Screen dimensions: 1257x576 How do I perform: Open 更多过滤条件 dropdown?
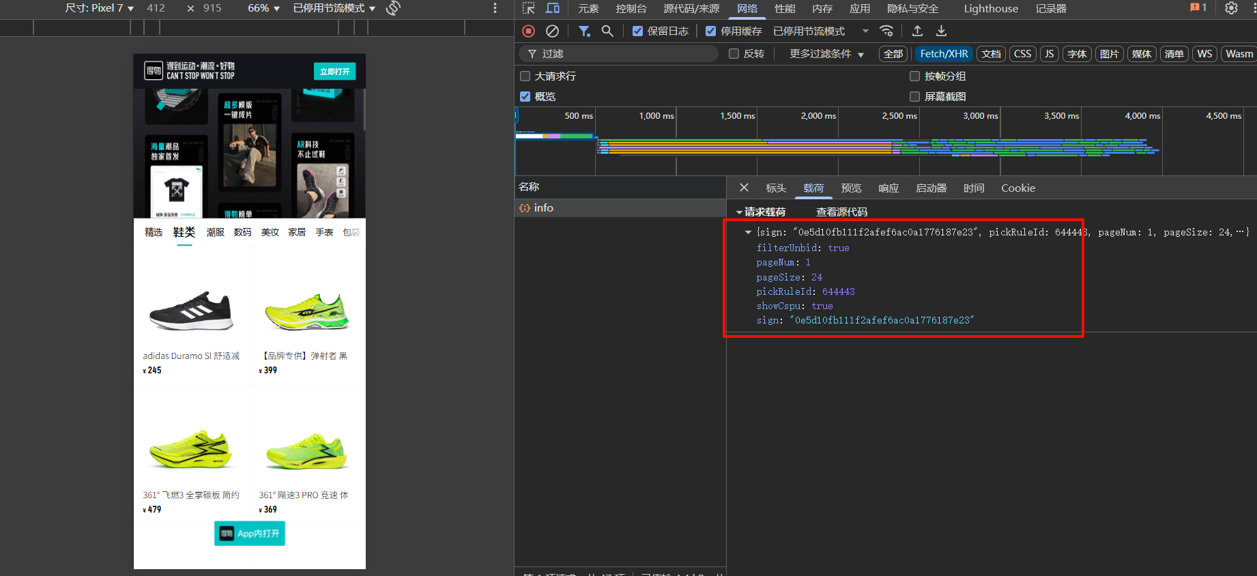[x=826, y=54]
